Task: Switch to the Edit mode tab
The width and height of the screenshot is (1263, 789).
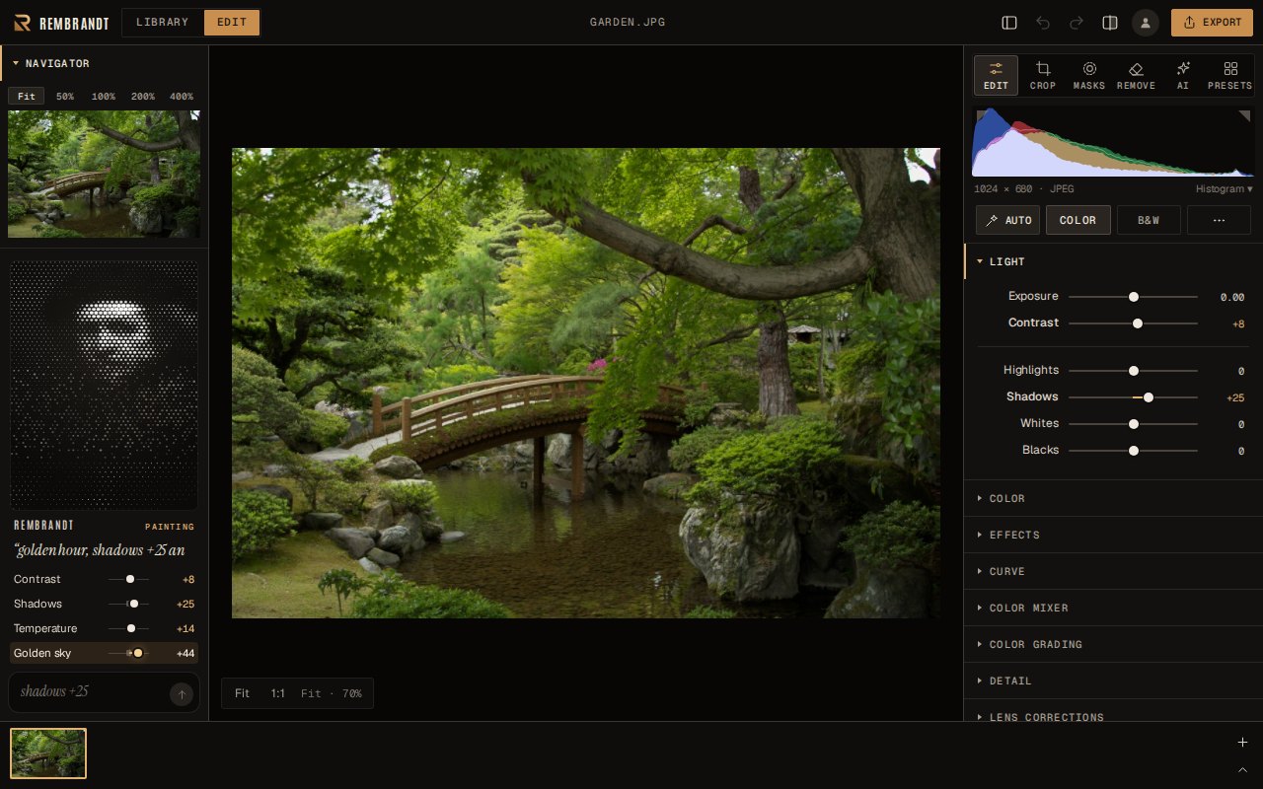Action: point(232,22)
